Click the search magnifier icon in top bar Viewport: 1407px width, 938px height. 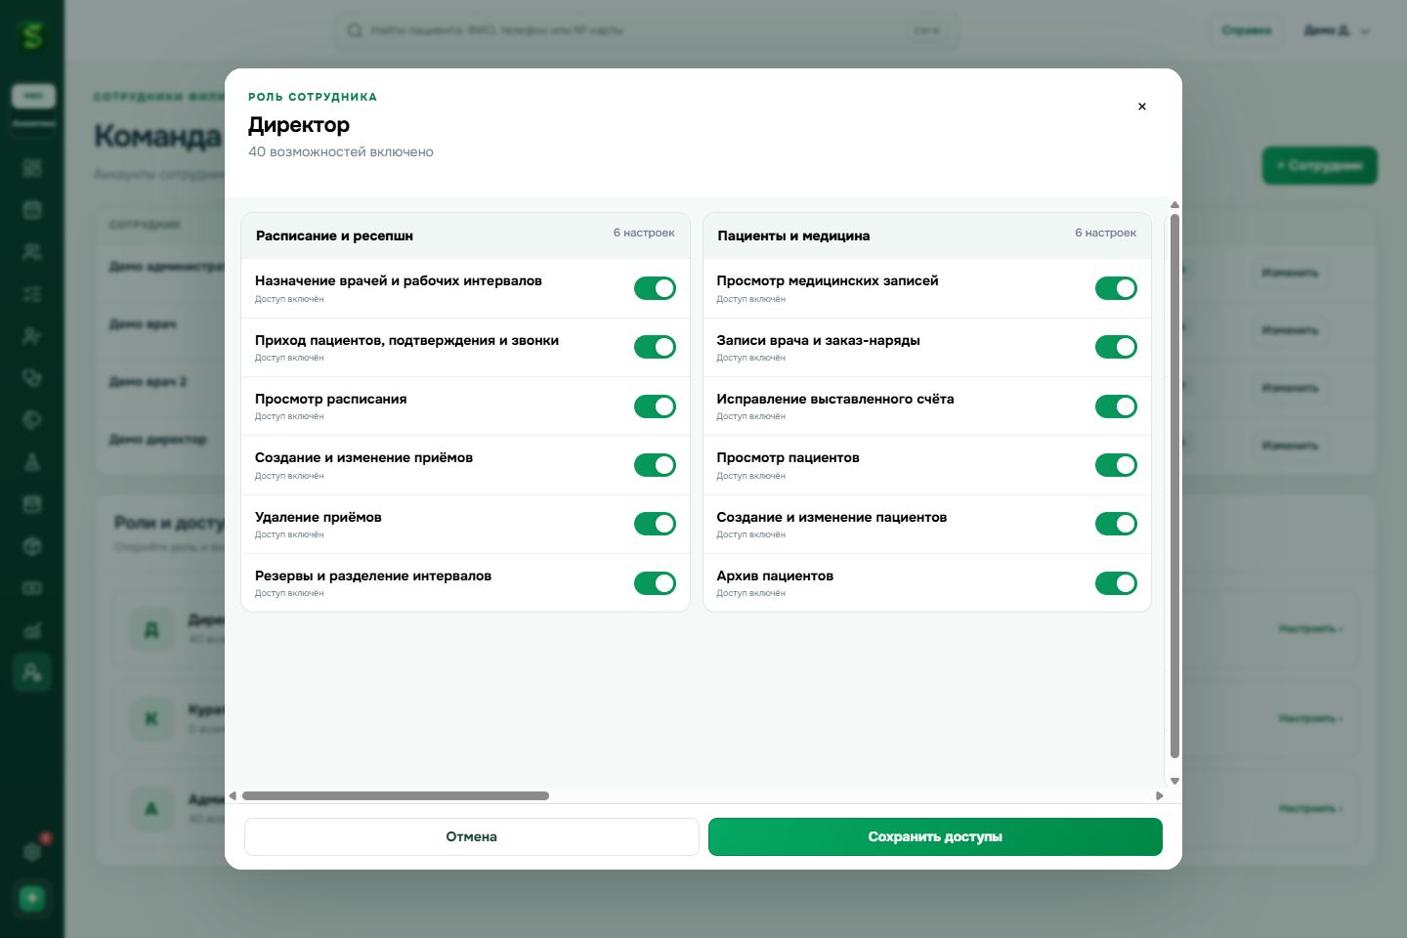355,30
